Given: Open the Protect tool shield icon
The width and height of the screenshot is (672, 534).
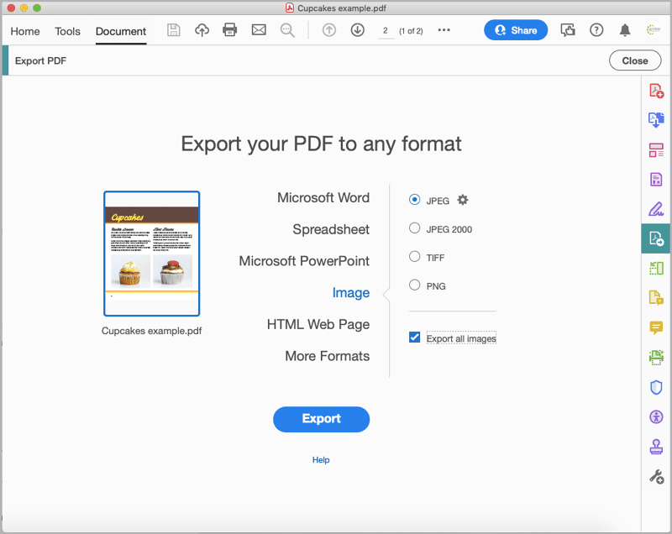Looking at the screenshot, I should click(656, 387).
